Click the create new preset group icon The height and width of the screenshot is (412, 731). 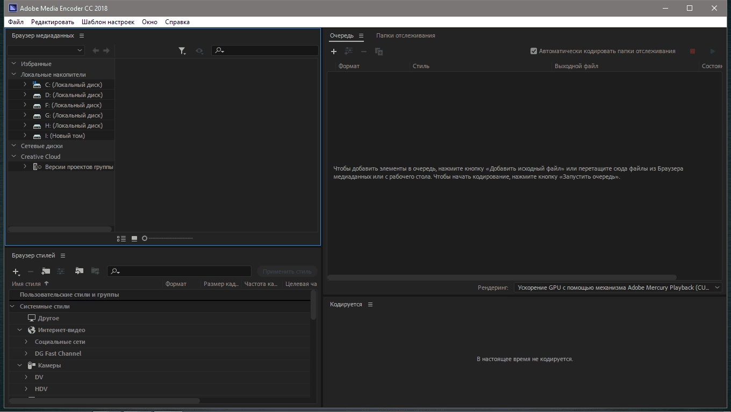click(x=46, y=271)
